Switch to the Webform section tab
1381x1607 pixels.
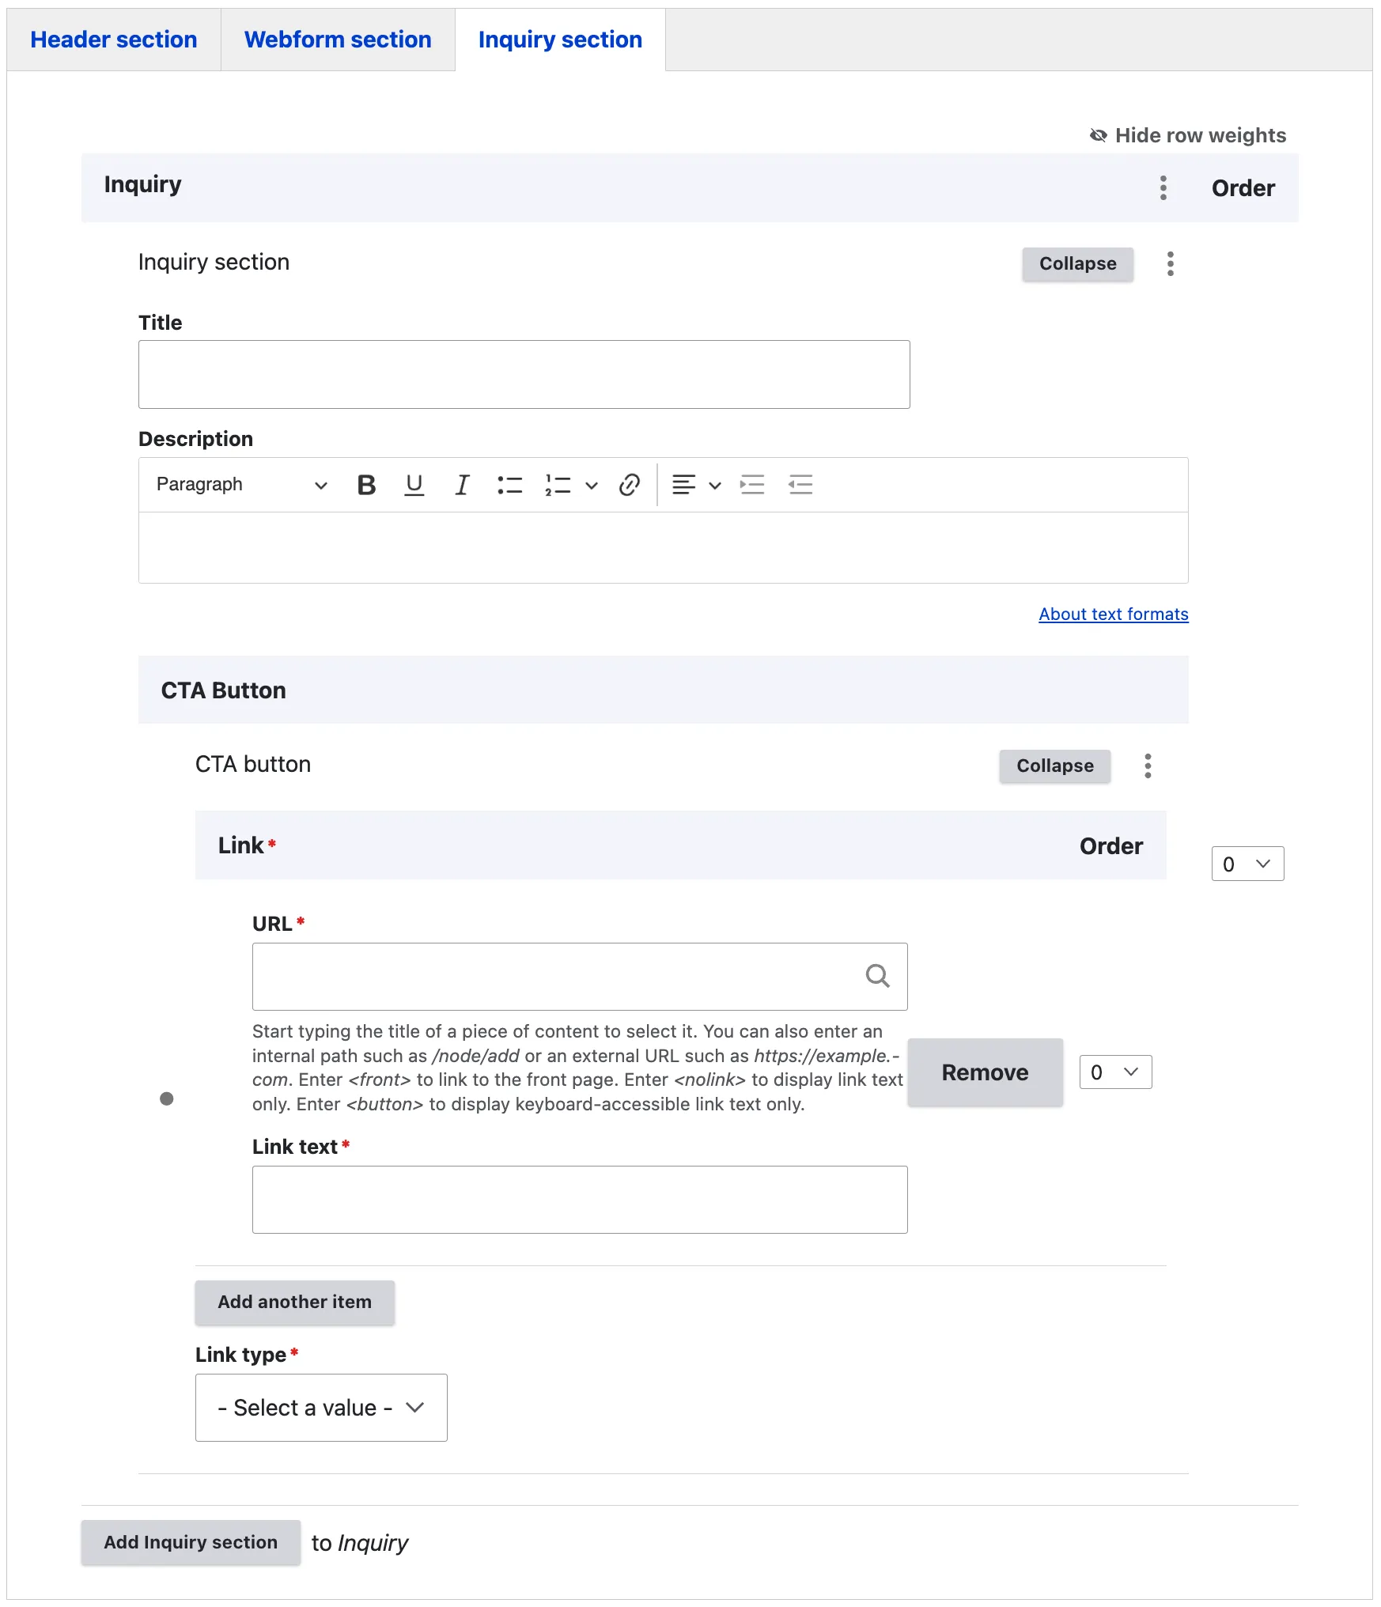[x=338, y=40]
